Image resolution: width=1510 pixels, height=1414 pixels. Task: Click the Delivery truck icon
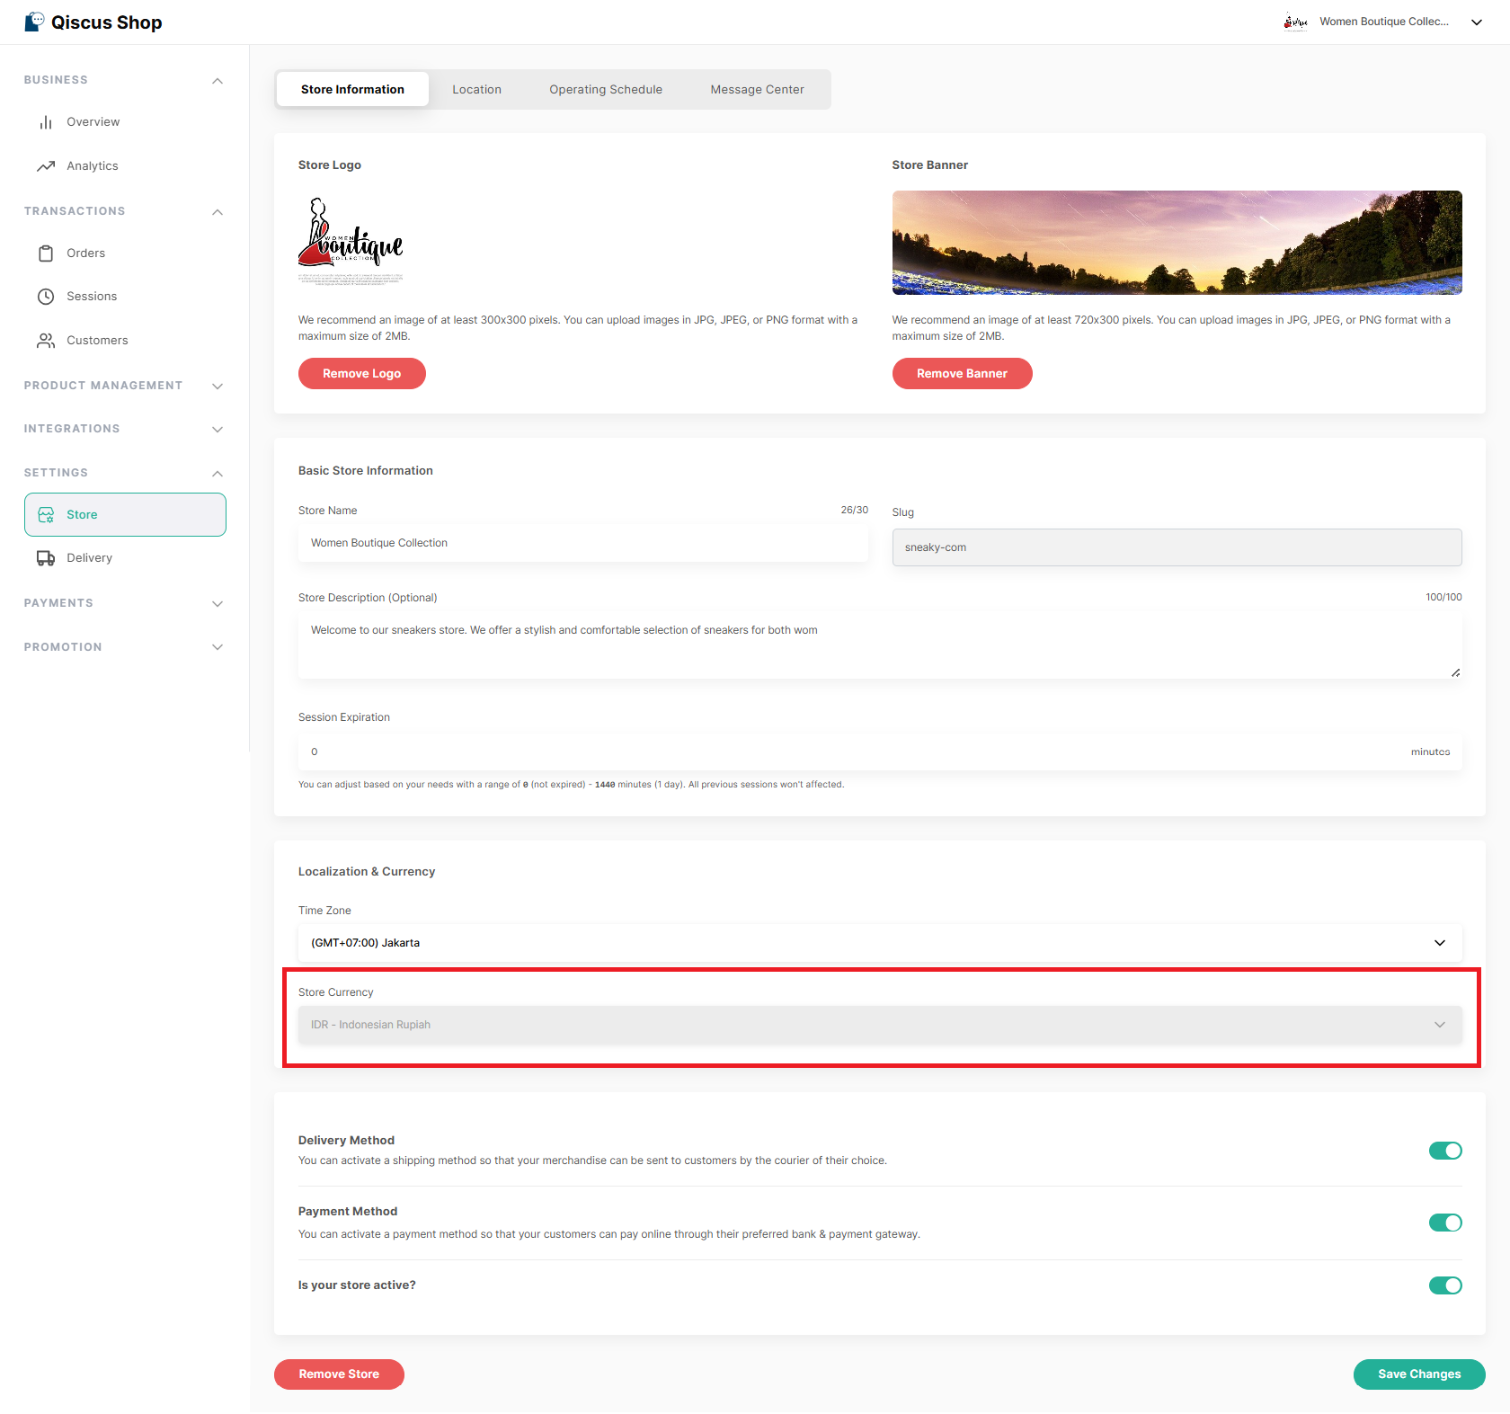[x=46, y=558]
